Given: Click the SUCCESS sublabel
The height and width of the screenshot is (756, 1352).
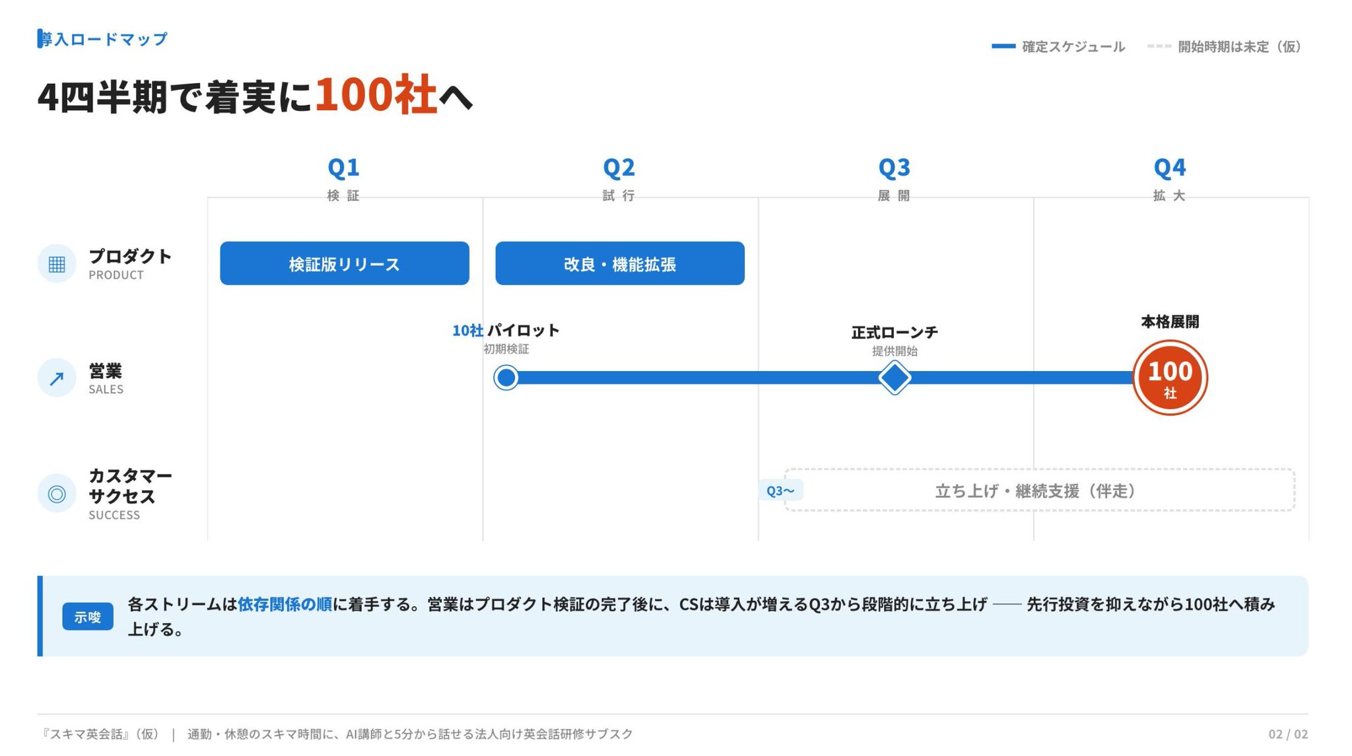Looking at the screenshot, I should pyautogui.click(x=114, y=515).
